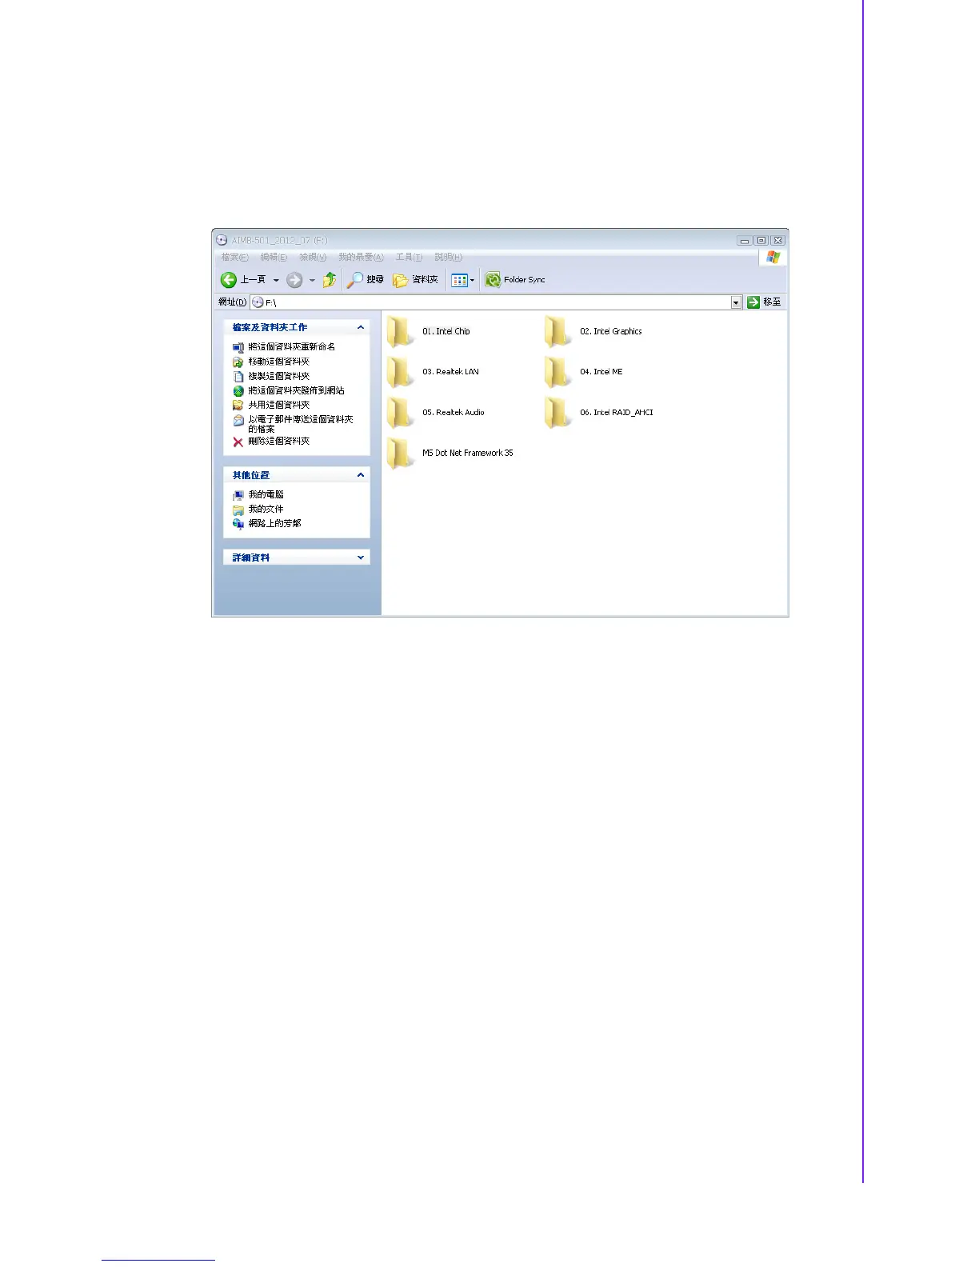Click the rename icon beside 將這個資料夾重新命名
The width and height of the screenshot is (979, 1267).
coord(238,347)
